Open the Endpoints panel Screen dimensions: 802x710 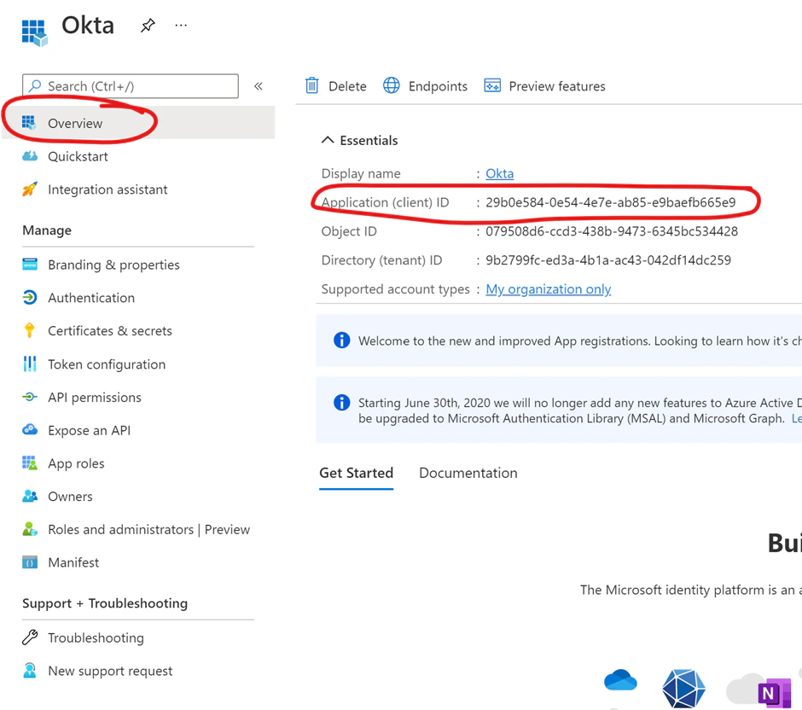438,85
